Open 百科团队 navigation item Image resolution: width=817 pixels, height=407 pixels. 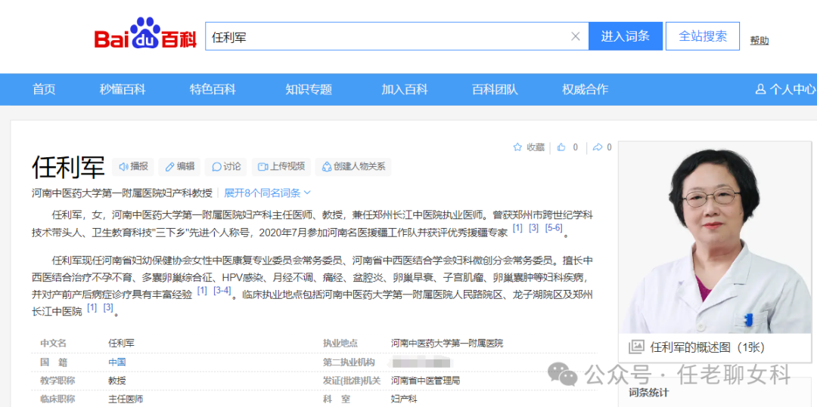[x=495, y=89]
